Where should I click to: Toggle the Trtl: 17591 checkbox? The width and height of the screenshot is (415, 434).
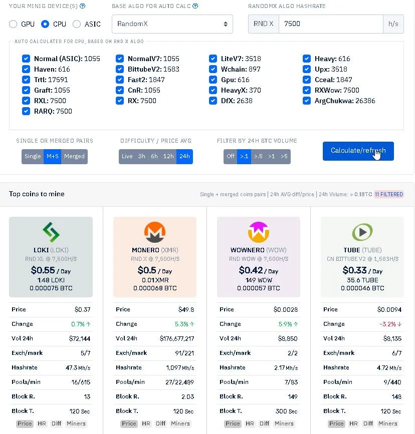point(26,80)
